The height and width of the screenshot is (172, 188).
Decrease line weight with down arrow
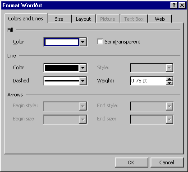click(170, 83)
